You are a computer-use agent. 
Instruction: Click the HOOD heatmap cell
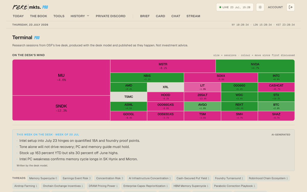coord(166,97)
